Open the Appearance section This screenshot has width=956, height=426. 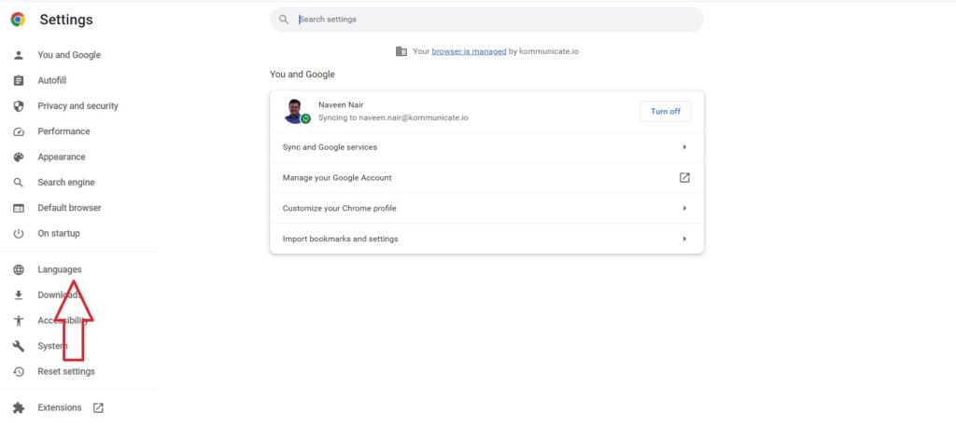[62, 157]
